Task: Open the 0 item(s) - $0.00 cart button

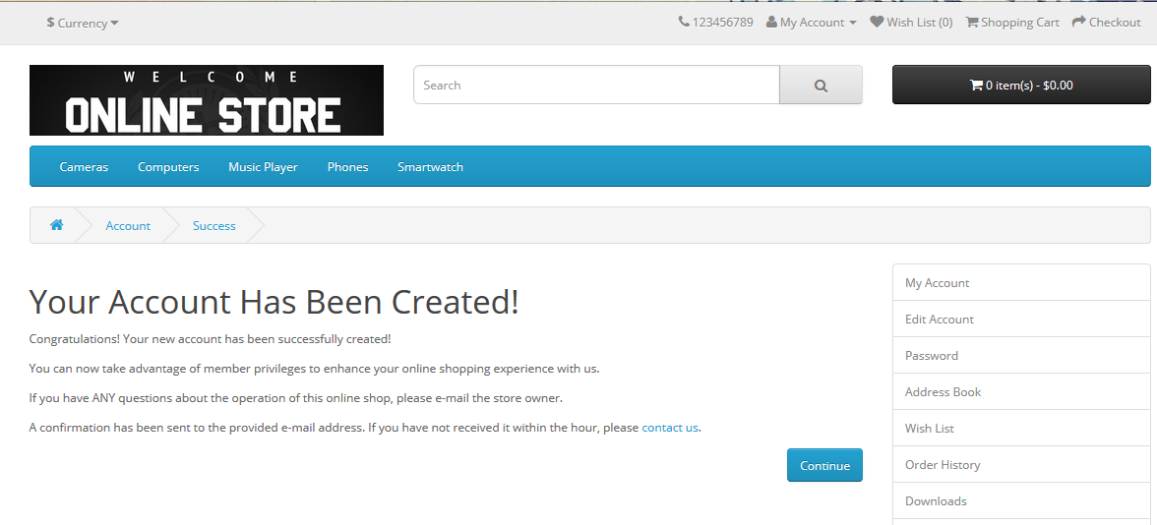Action: (x=1021, y=85)
